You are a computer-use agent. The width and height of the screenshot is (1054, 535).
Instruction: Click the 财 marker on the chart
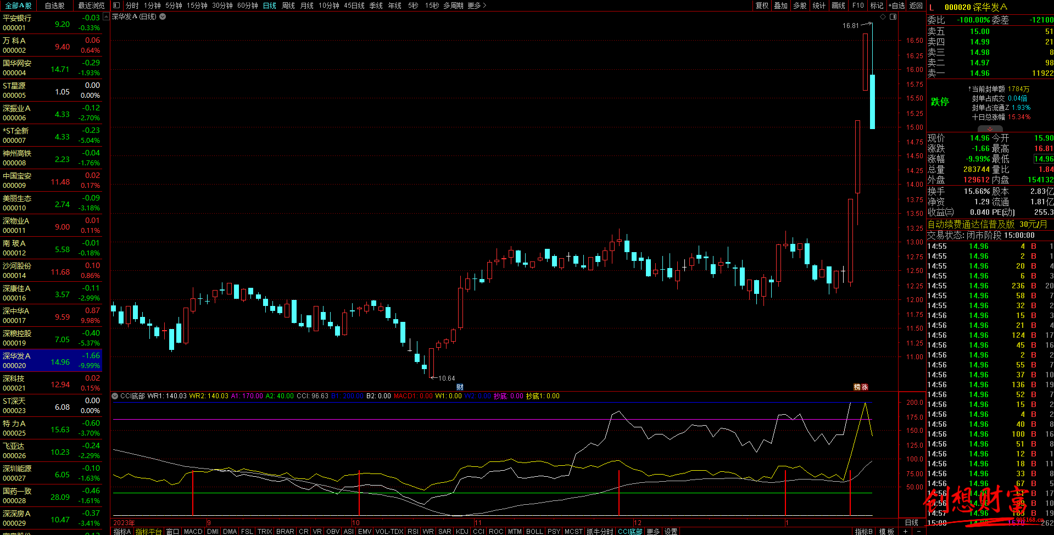pos(460,387)
